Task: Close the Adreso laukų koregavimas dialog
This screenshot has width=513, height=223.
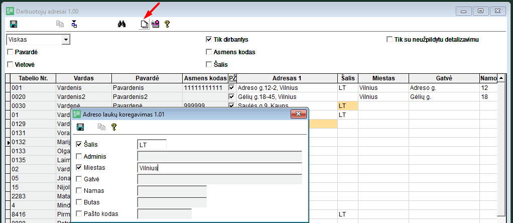Action: 298,114
